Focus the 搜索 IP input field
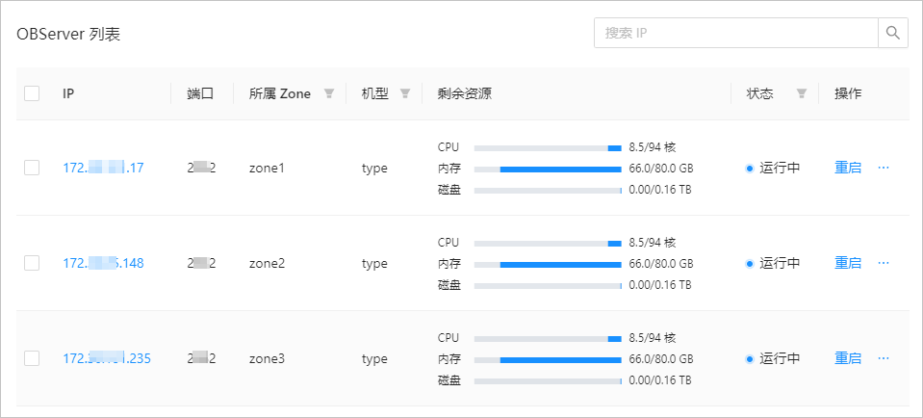The image size is (923, 418). [736, 33]
